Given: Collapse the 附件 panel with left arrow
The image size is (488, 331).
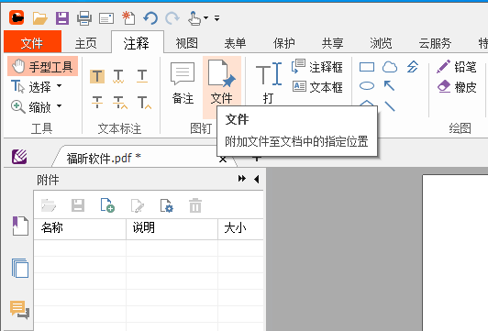Looking at the screenshot, I should [x=257, y=179].
